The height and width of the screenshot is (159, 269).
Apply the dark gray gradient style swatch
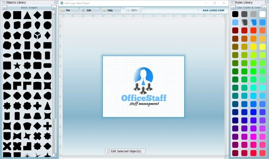click(x=244, y=22)
